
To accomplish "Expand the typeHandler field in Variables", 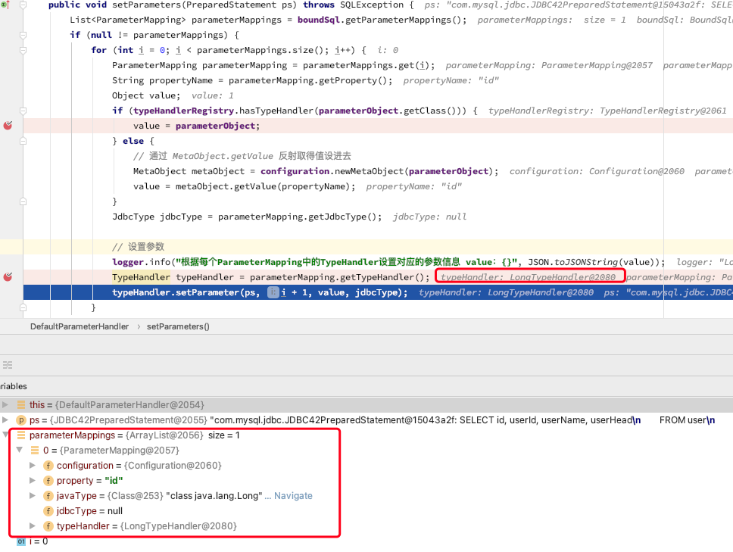I will [x=33, y=526].
